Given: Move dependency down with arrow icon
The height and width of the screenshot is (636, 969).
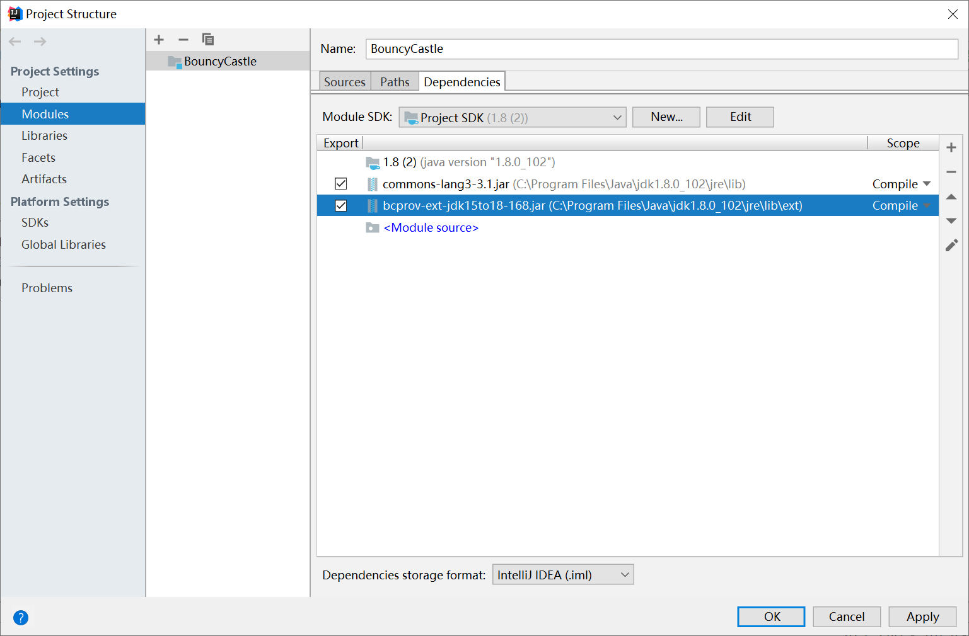Looking at the screenshot, I should tap(951, 221).
